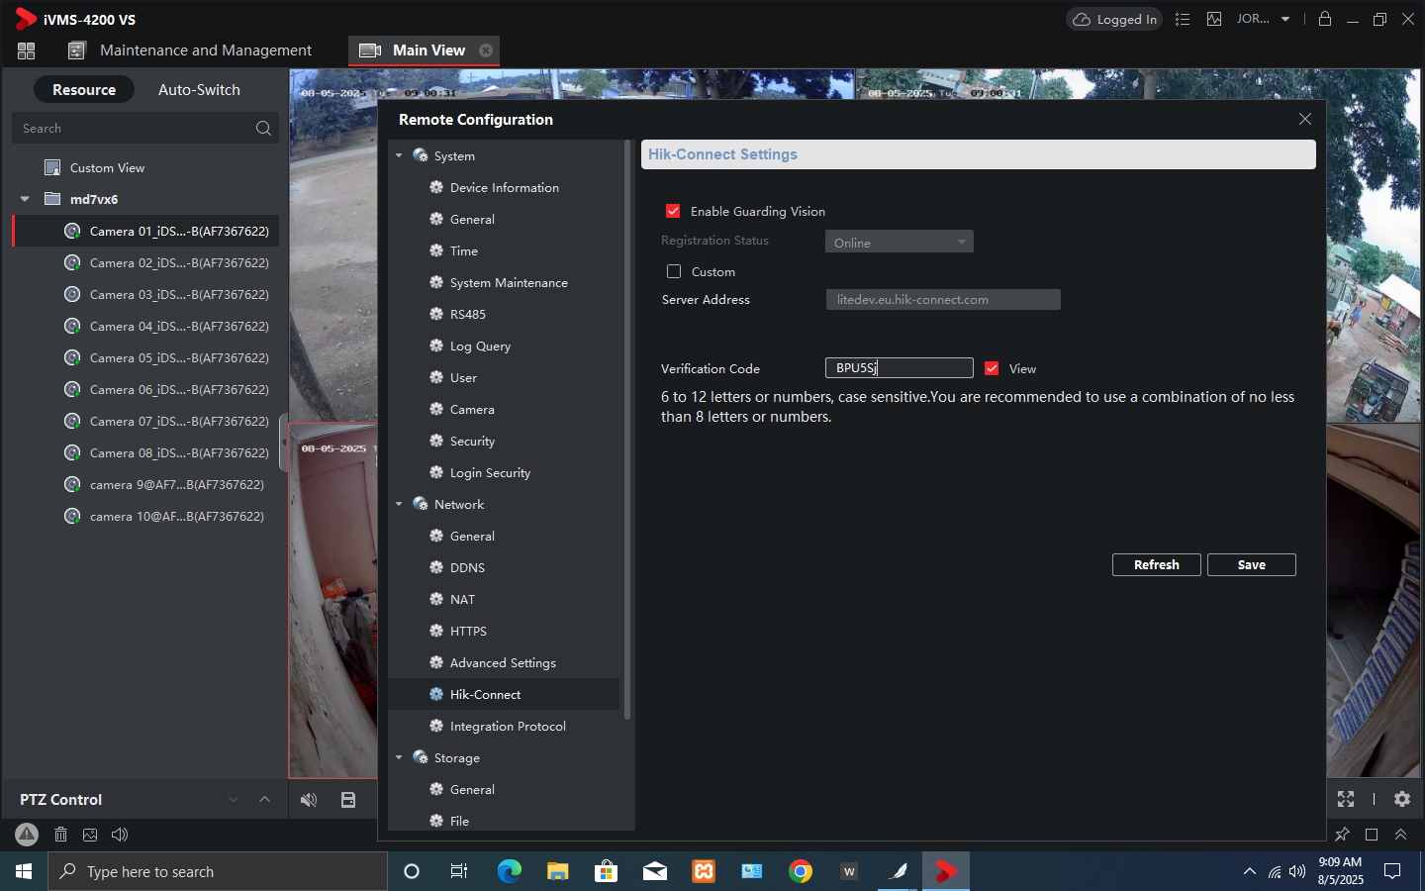This screenshot has width=1425, height=891.
Task: Click the trash delete icon in bottom bar
Action: click(60, 835)
